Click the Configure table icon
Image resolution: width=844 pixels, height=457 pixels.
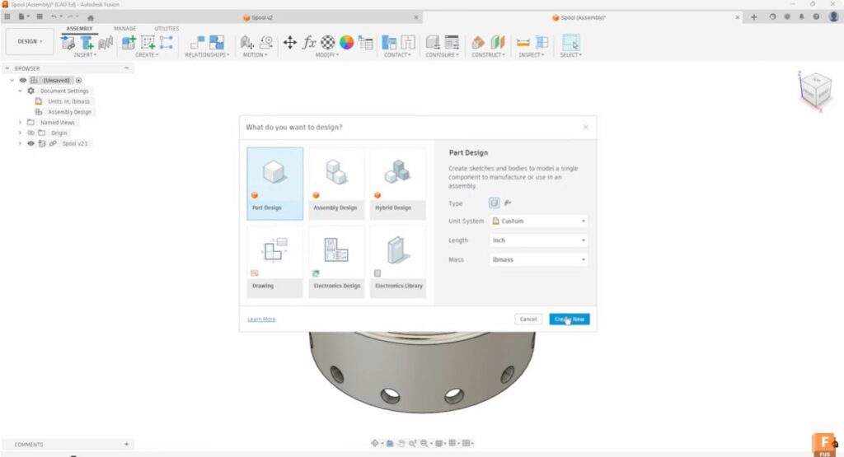[x=452, y=43]
